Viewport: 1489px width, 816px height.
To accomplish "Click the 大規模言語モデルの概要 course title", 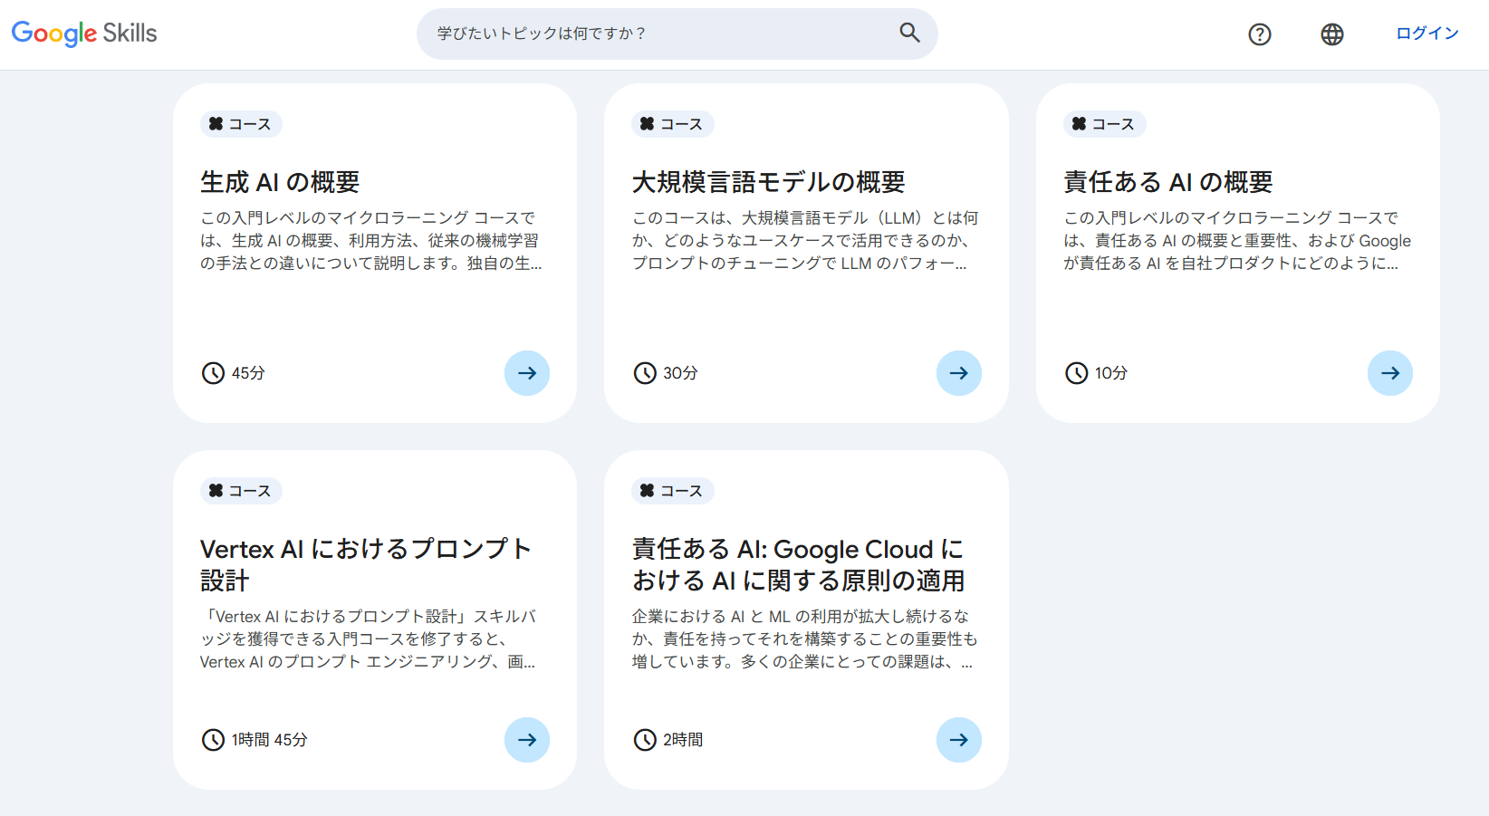I will [x=772, y=181].
